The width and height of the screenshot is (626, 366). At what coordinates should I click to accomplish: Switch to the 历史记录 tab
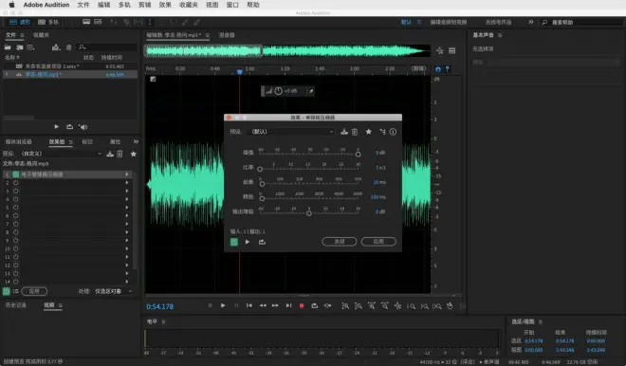[15, 305]
